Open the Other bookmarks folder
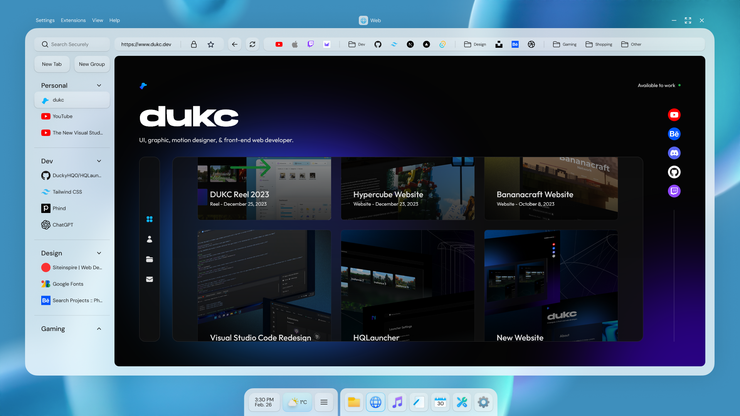Viewport: 740px width, 416px height. 631,44
